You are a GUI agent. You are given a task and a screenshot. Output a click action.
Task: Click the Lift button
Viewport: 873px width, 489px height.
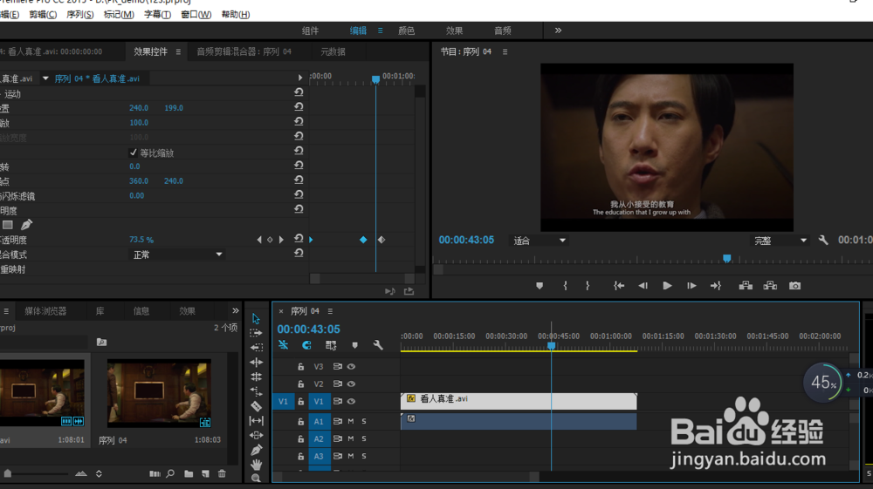(x=746, y=286)
